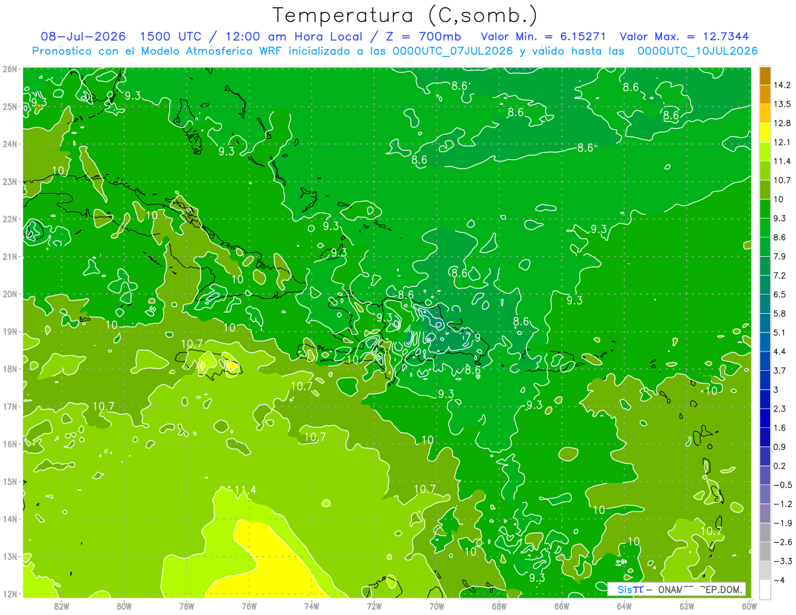This screenshot has width=796, height=615.
Task: Click the init time '0000UTC_07JUL2026'
Action: [453, 50]
